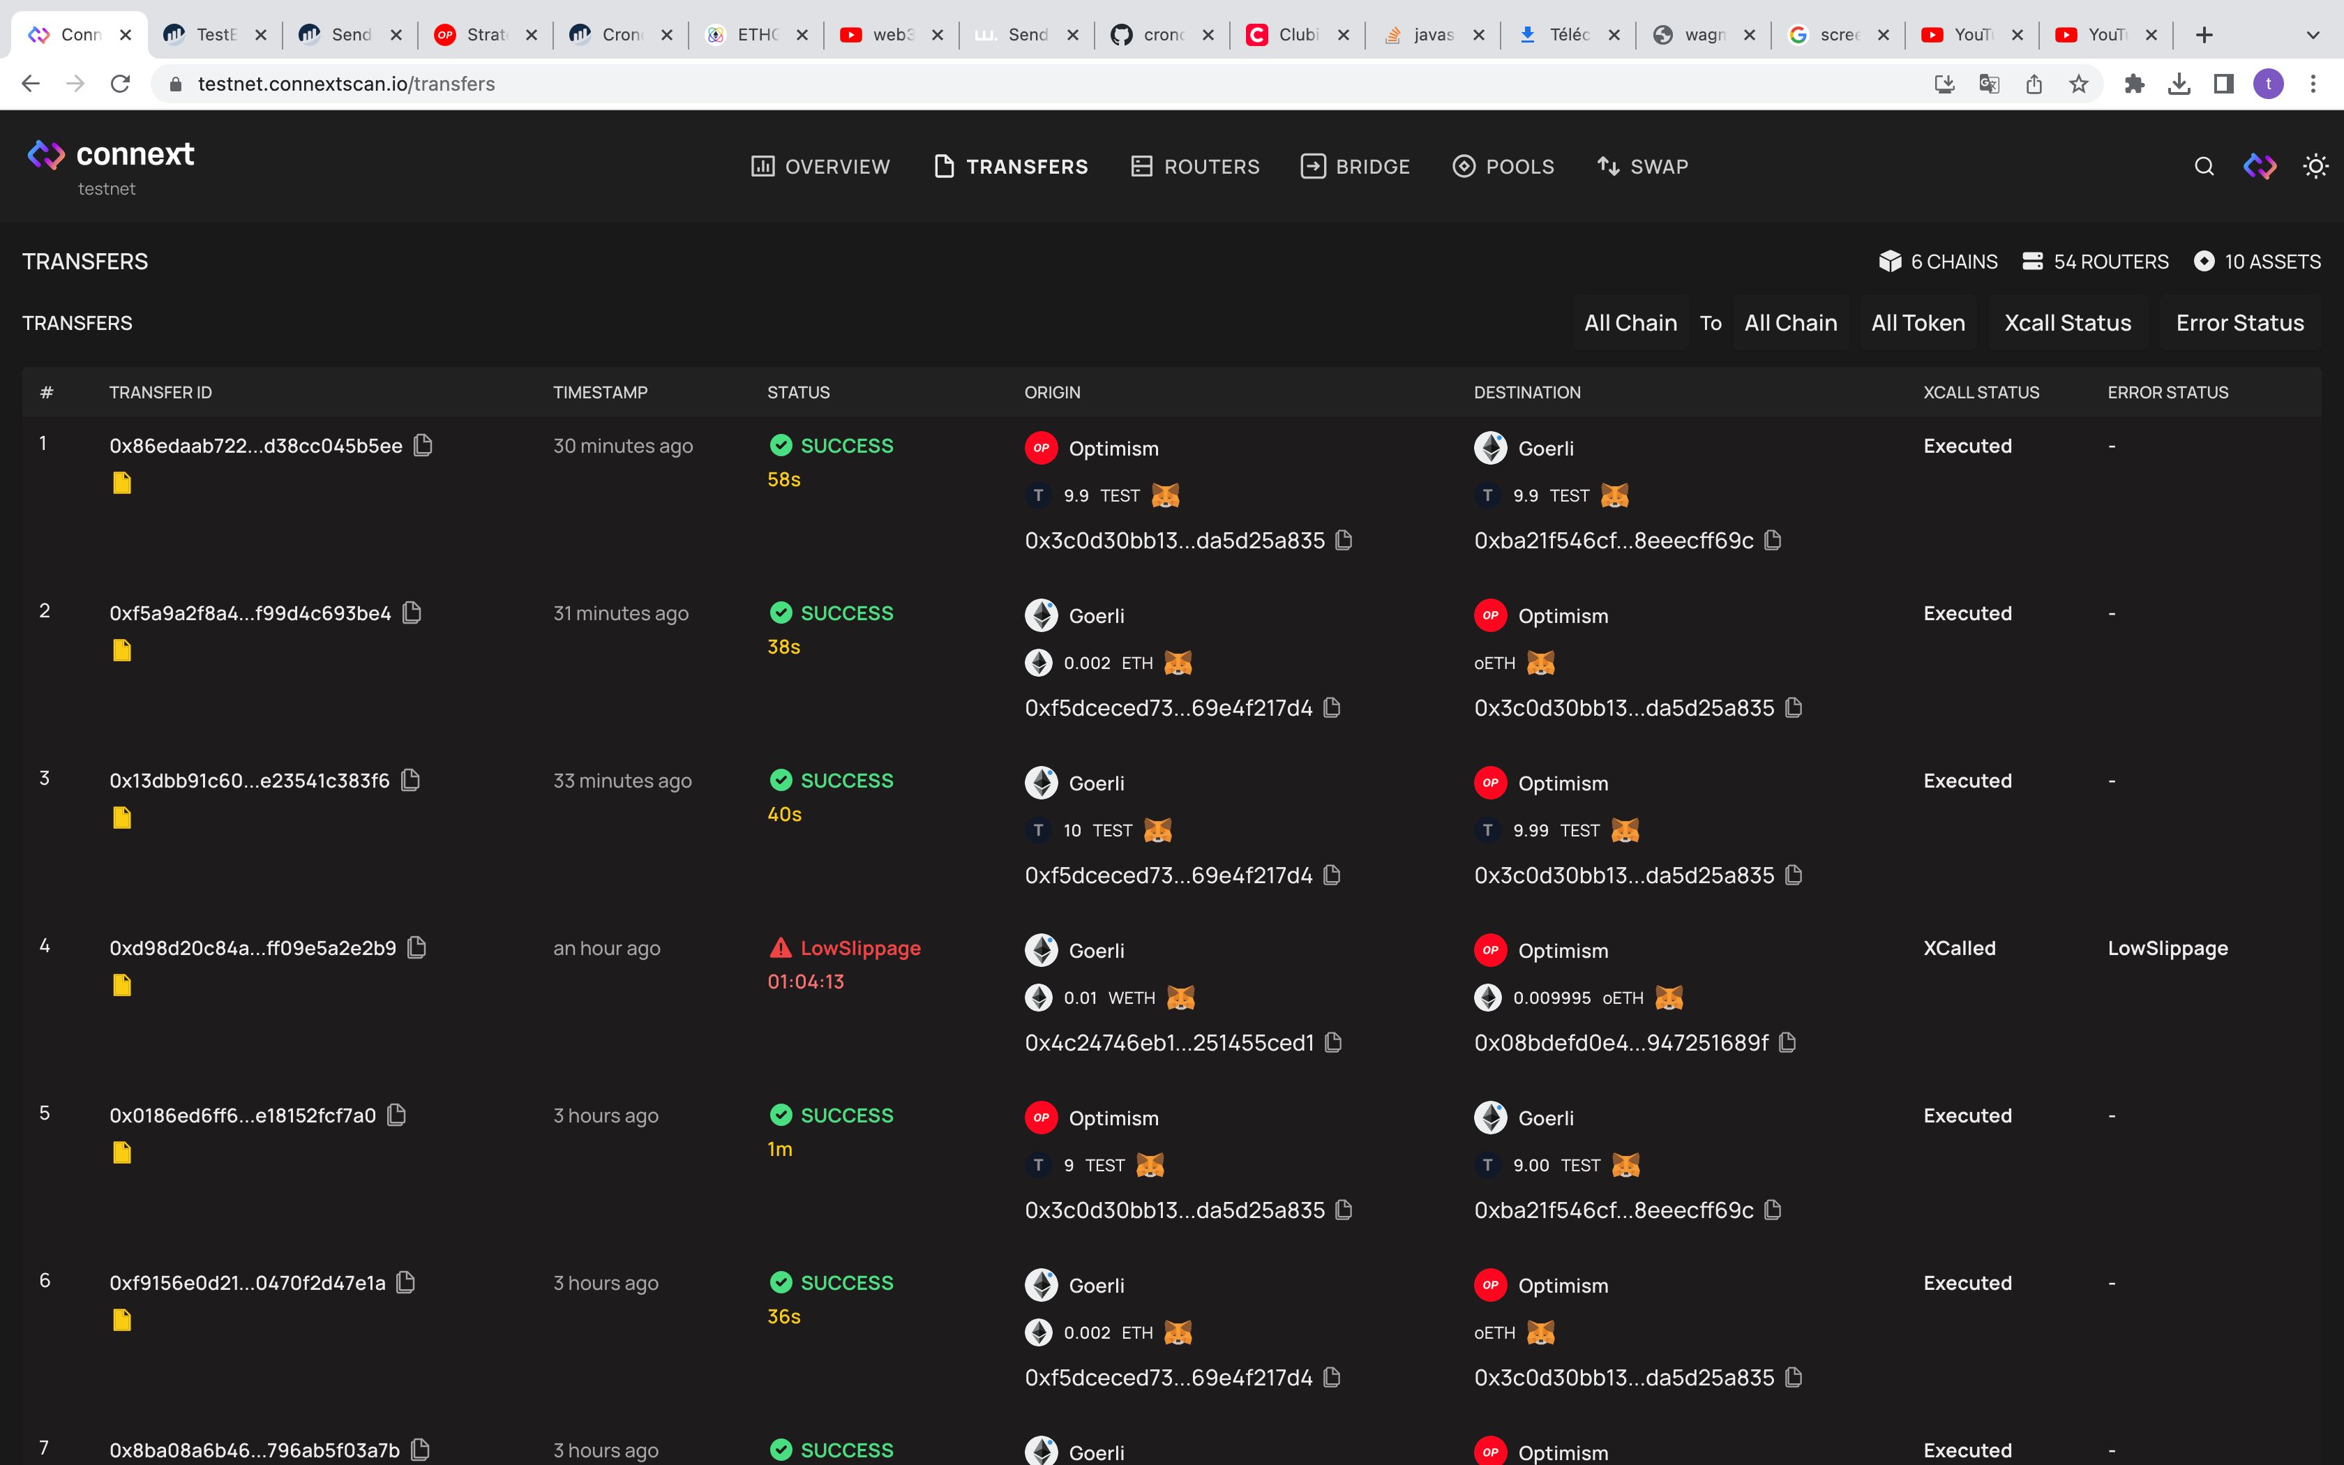
Task: Click MetaMask fox next to 0.009995 oETH
Action: coord(1669,998)
